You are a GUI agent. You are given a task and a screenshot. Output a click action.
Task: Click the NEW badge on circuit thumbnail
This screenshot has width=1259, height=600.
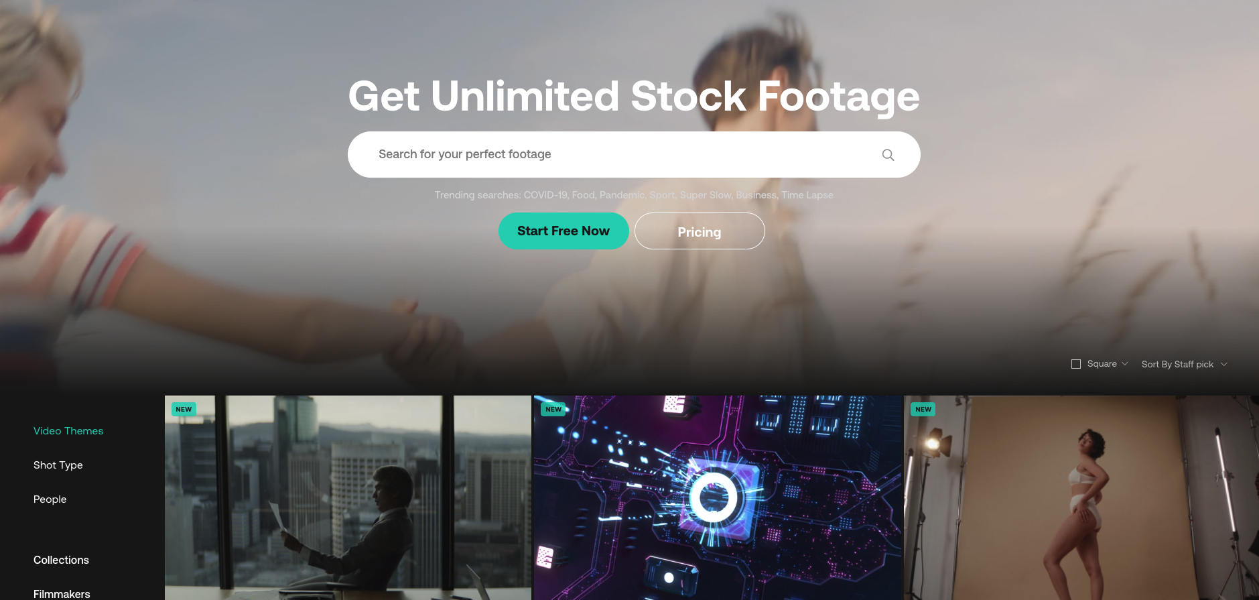[x=553, y=409]
